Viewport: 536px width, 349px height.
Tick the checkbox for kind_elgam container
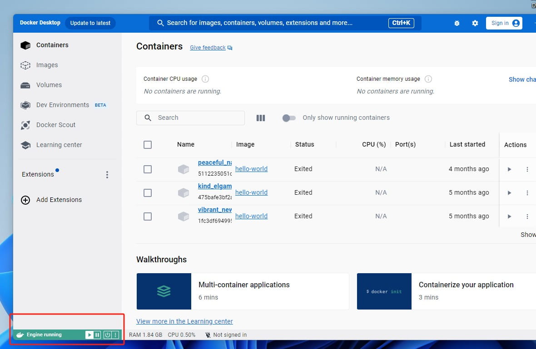pyautogui.click(x=148, y=193)
